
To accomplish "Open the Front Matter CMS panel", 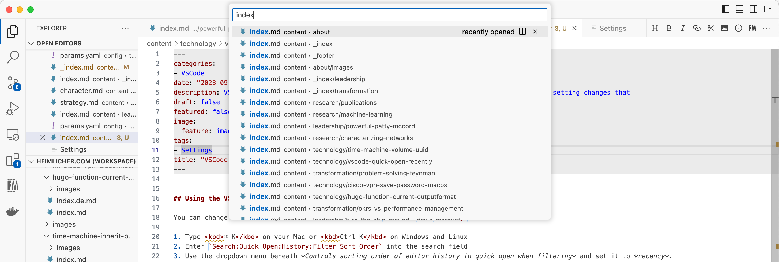I will [x=13, y=186].
